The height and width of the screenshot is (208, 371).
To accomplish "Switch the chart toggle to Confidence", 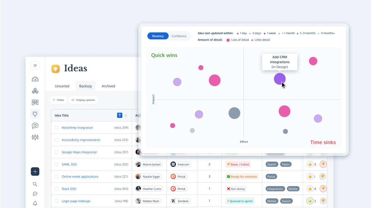I will click(x=179, y=36).
